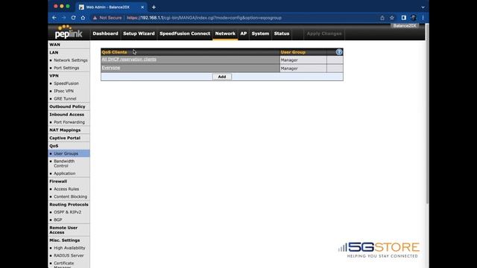This screenshot has width=477, height=268.
Task: Open Firewall Access Rules
Action: [x=66, y=189]
